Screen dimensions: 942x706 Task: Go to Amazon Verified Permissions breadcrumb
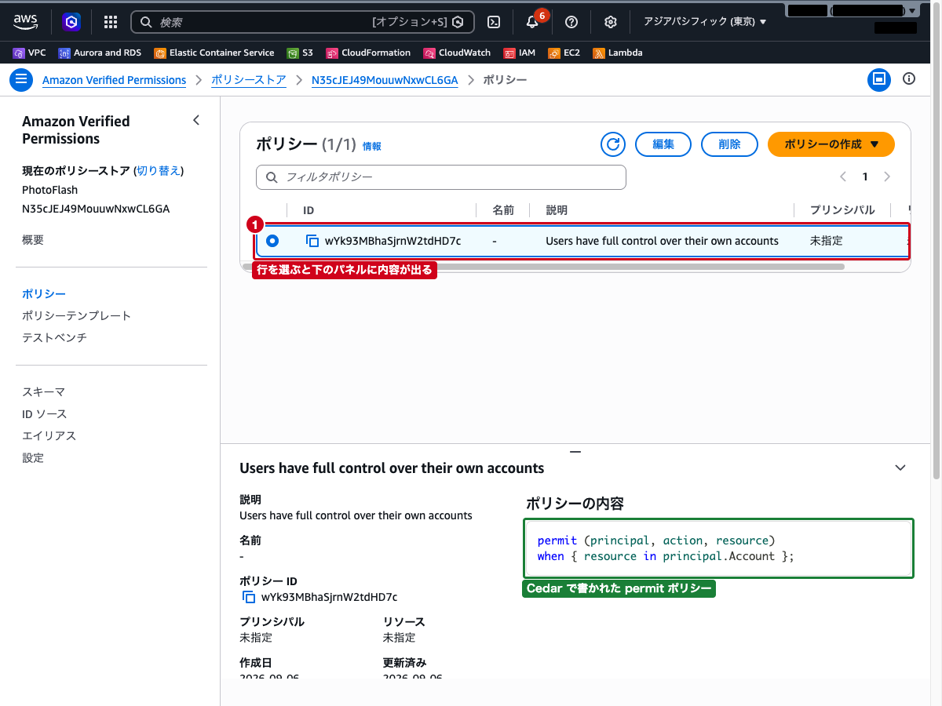click(x=115, y=80)
